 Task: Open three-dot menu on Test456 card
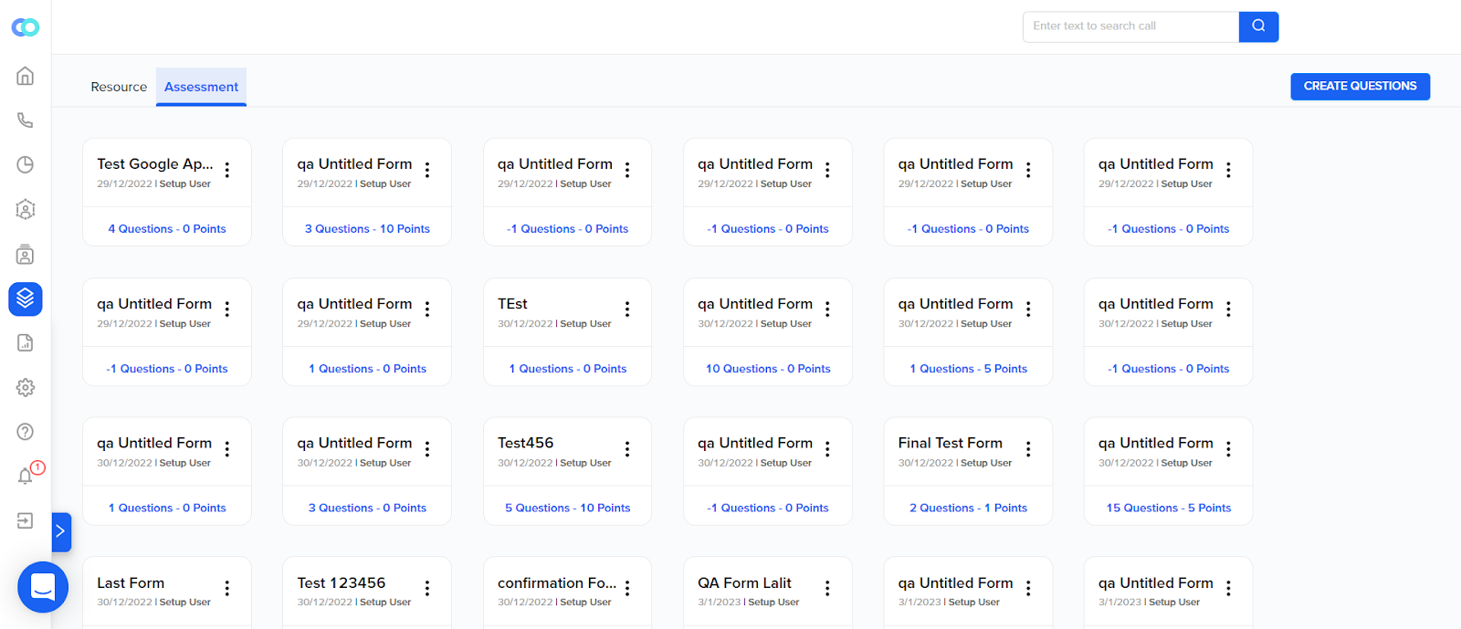pyautogui.click(x=627, y=449)
